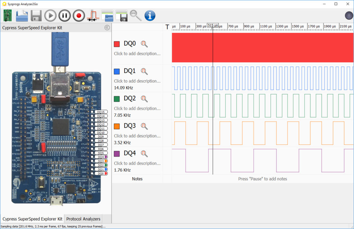Toggle the DQ4 pin label on board
This screenshot has width=354, height=229.
coord(101,157)
